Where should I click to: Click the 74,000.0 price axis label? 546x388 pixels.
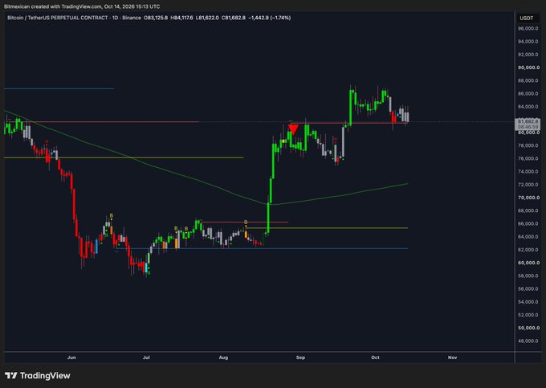528,171
